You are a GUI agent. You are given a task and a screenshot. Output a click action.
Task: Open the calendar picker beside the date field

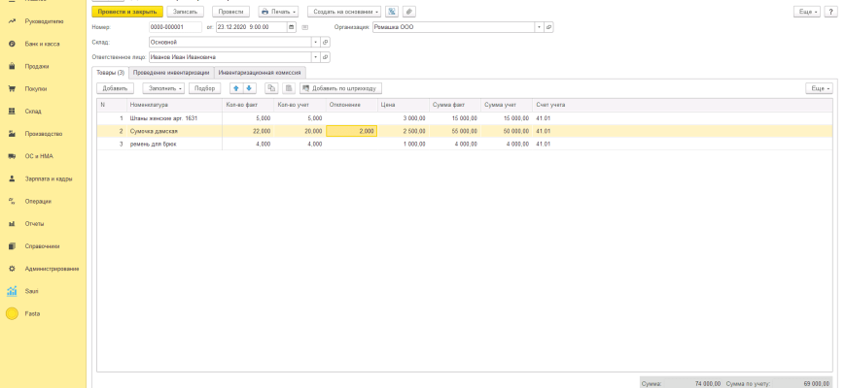[x=292, y=27]
